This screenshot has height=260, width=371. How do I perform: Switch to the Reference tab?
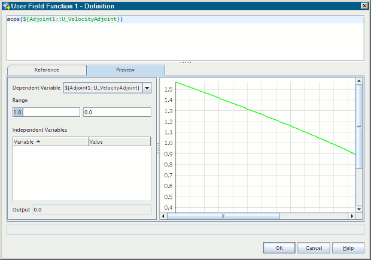click(x=47, y=70)
